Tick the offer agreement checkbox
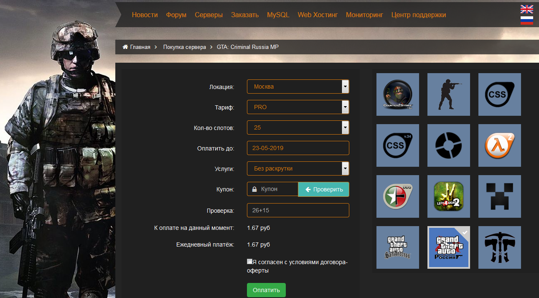Image resolution: width=539 pixels, height=298 pixels. click(x=250, y=262)
